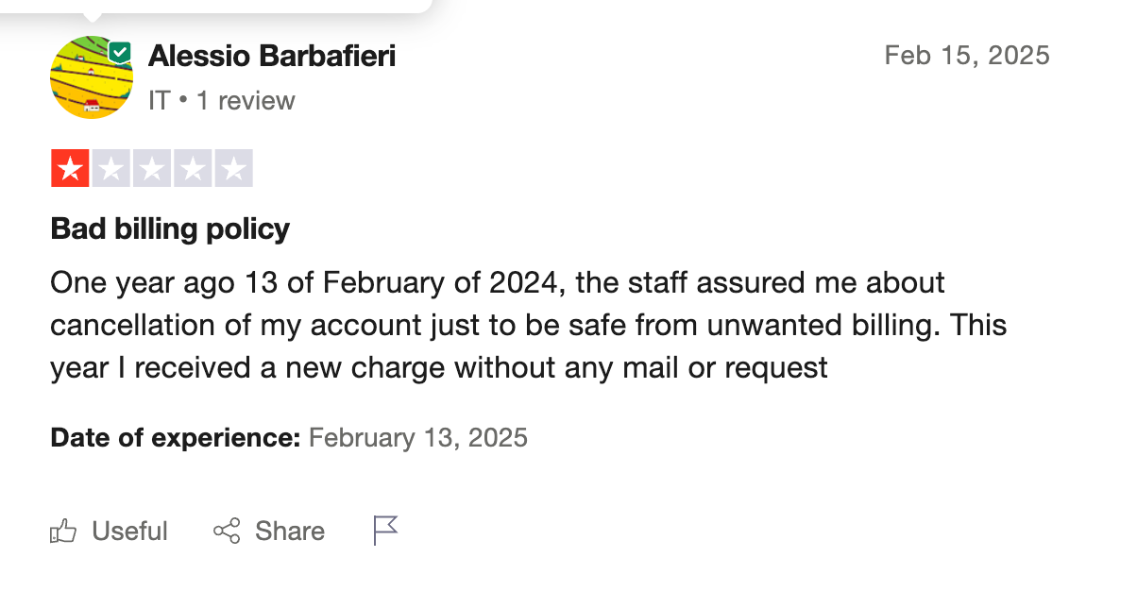Flag this review with the flag icon
Image resolution: width=1137 pixels, height=591 pixels.
click(x=385, y=531)
